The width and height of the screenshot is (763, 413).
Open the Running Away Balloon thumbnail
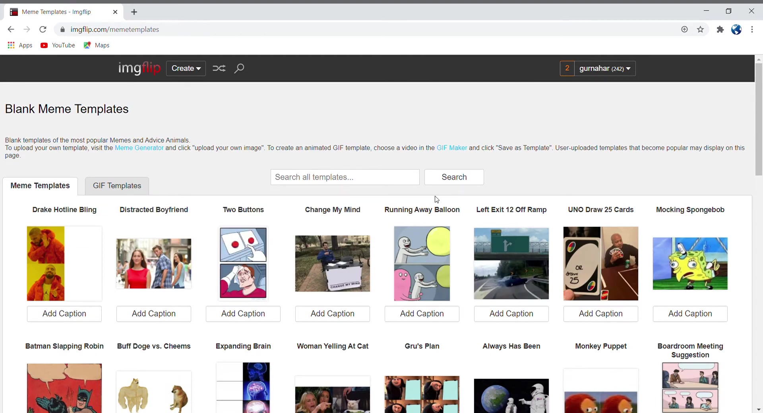(x=422, y=264)
